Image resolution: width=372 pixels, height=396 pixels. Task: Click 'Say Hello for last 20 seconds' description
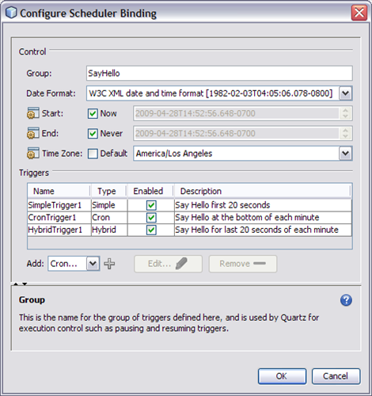pos(263,230)
